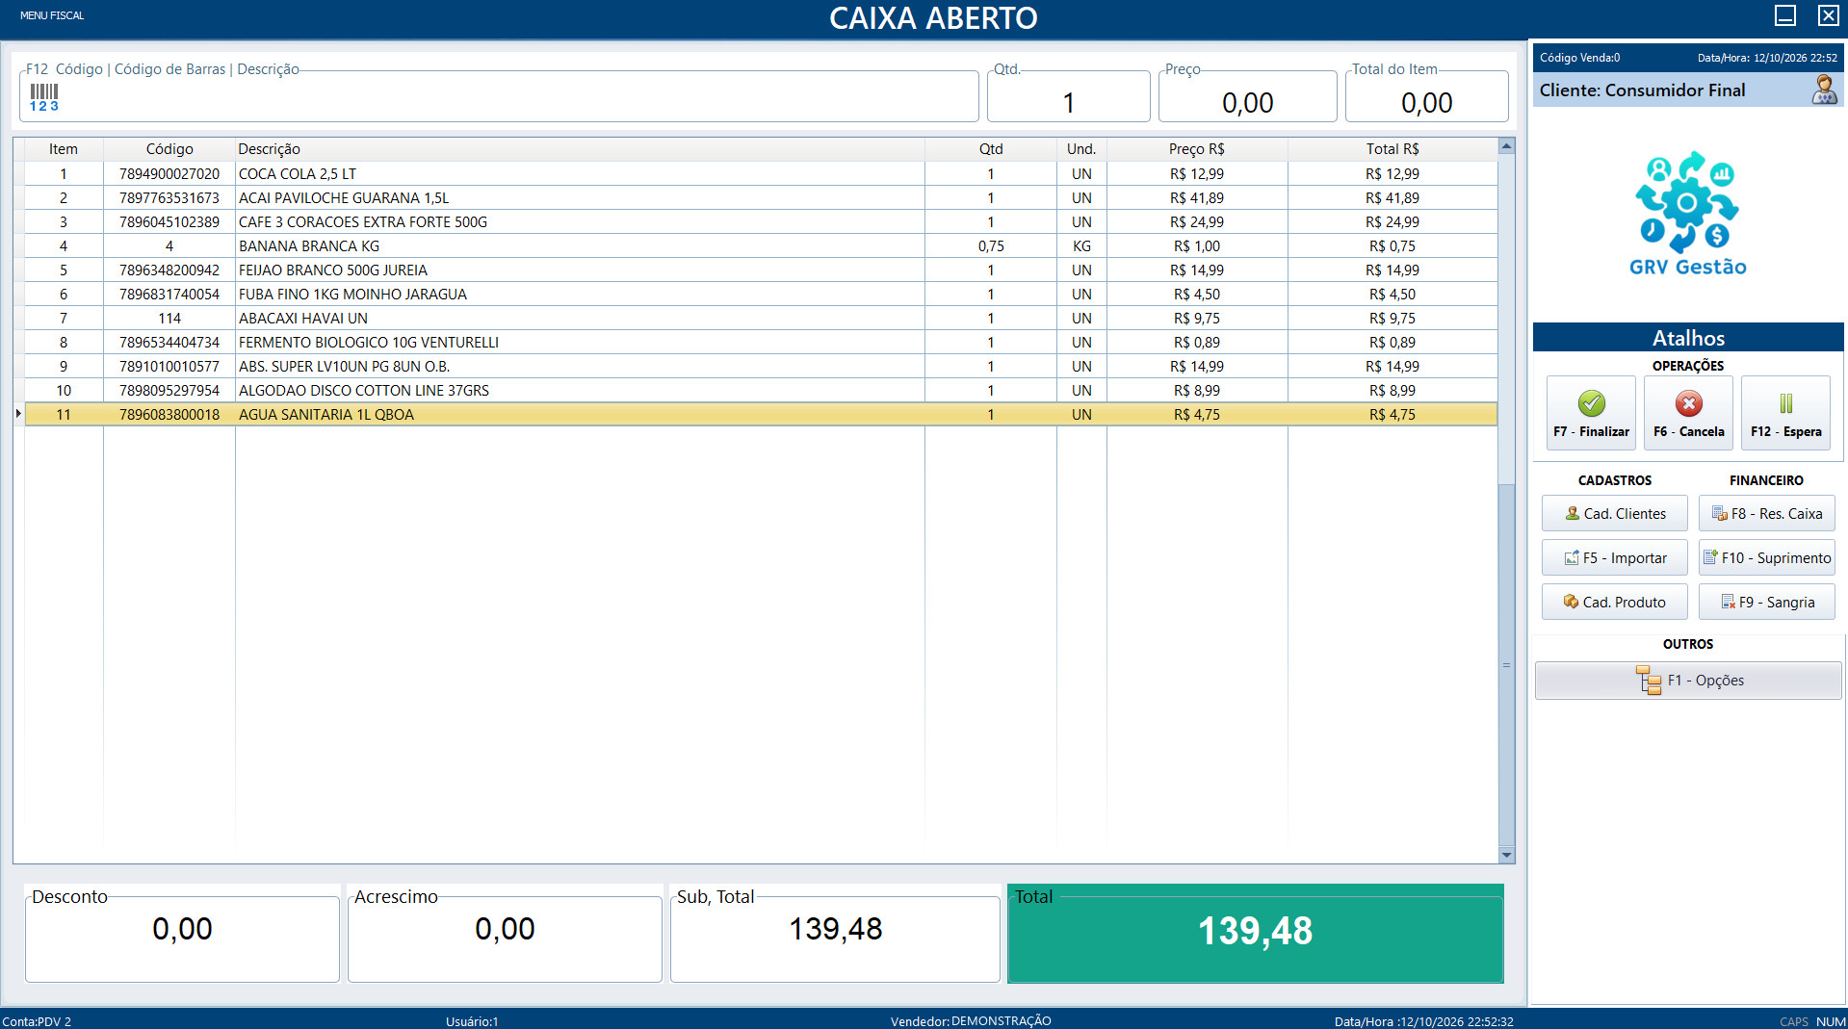Click the Qtd. quantity field
Viewport: 1848px width, 1029px height.
click(x=1068, y=96)
